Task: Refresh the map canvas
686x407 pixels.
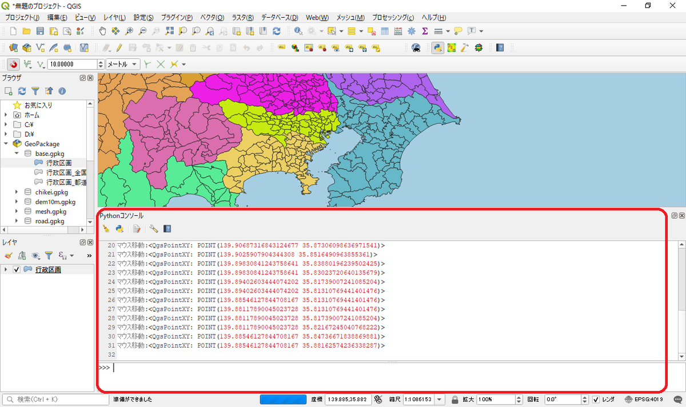Action: 277,31
